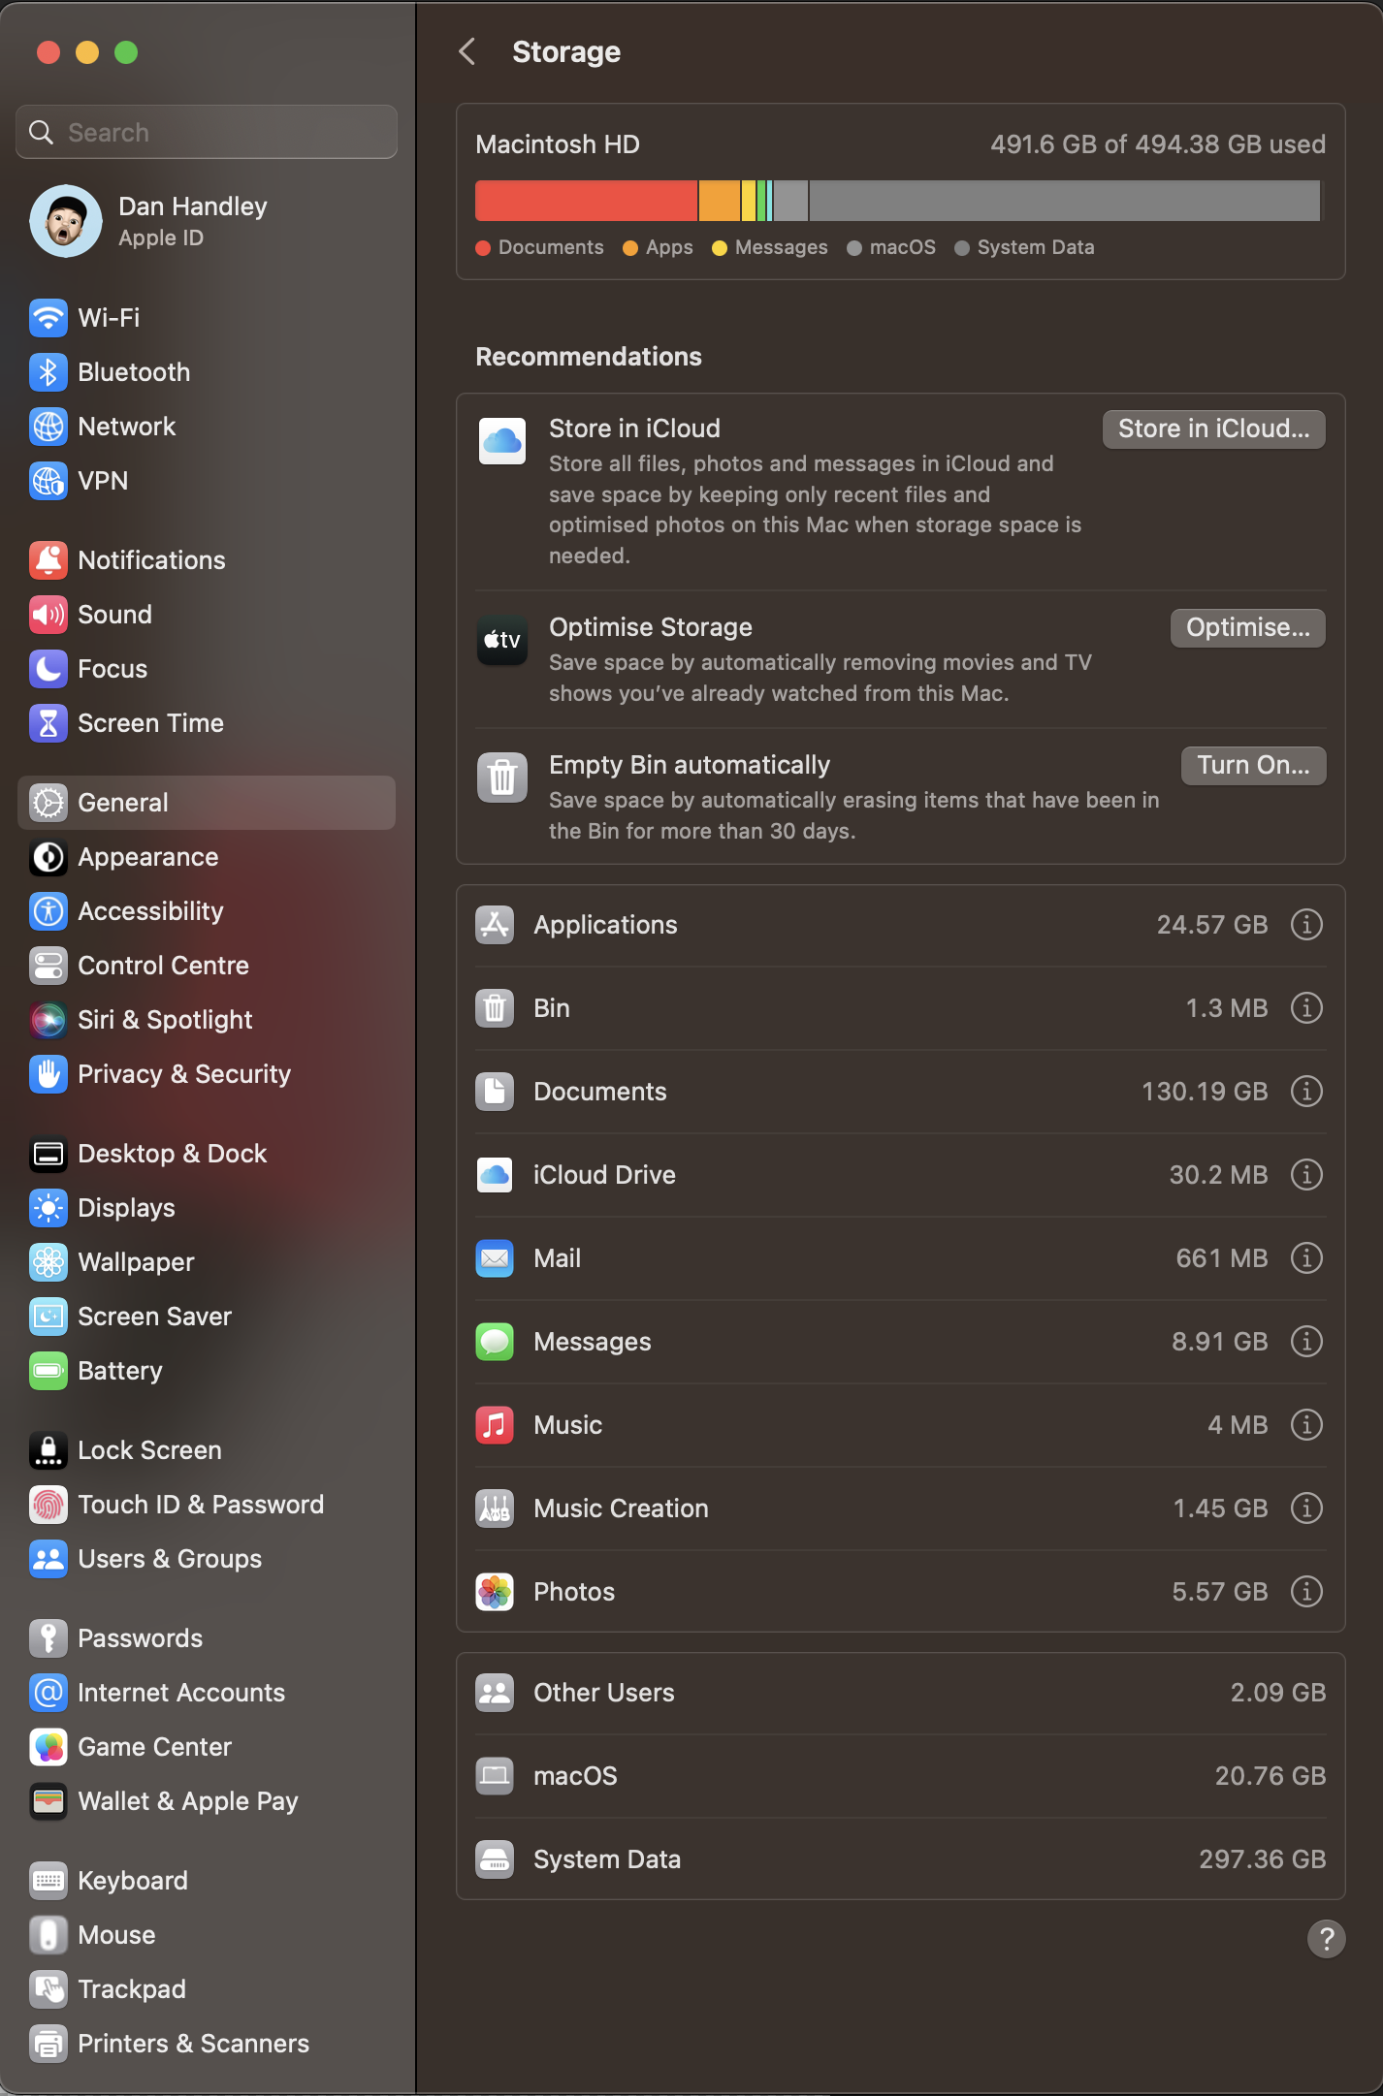Click the orange Apps segment of storage bar

(720, 201)
